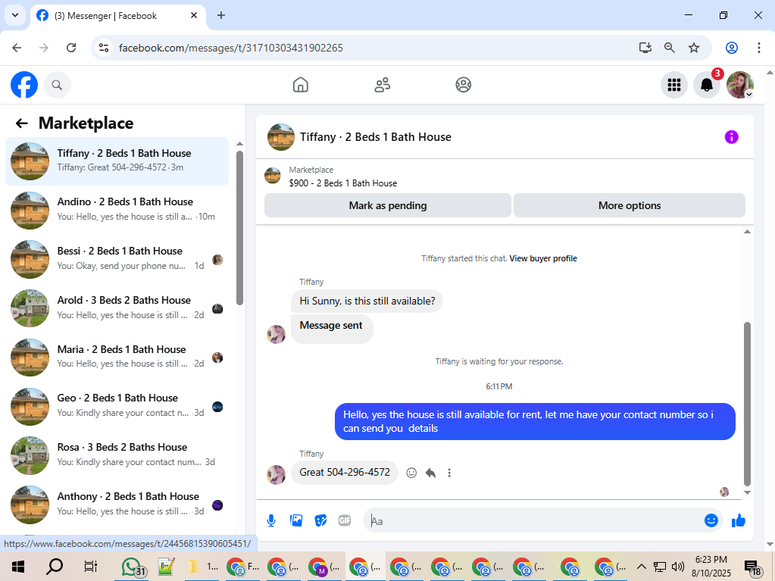Viewport: 775px width, 581px height.
Task: Choose a sticker icon
Action: point(320,520)
